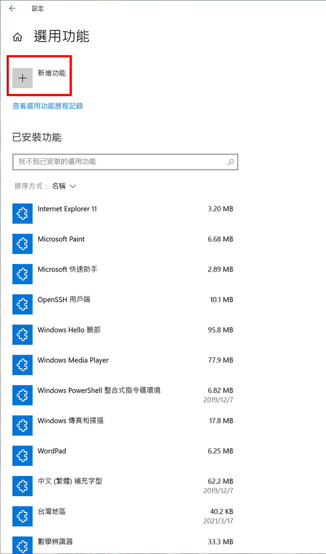The width and height of the screenshot is (326, 554).
Task: Click the 數學辨識器 puzzle icon
Action: click(x=22, y=544)
